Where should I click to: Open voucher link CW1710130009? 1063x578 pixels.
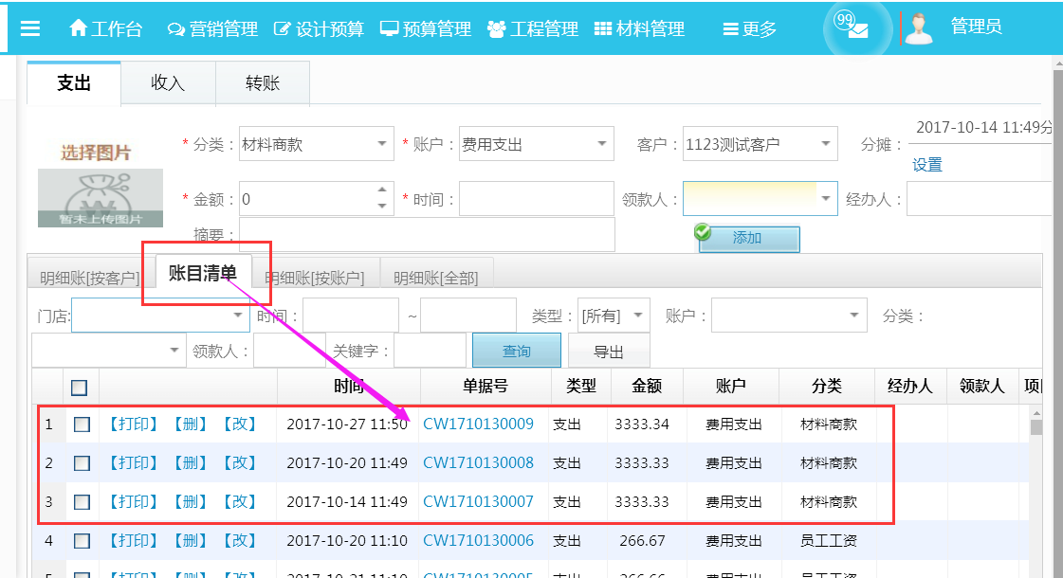pyautogui.click(x=478, y=424)
